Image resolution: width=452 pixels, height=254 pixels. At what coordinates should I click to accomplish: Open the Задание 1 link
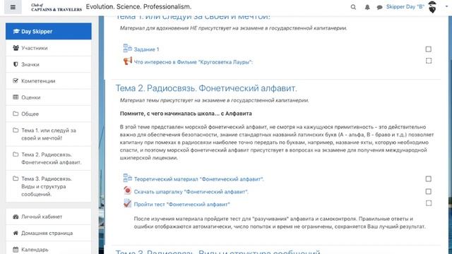[146, 49]
